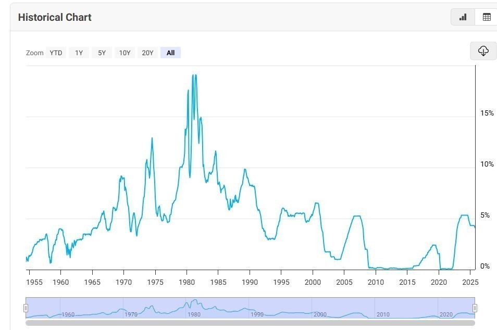Click the 1981 peak on the chart line
This screenshot has height=330, width=497.
click(194, 75)
